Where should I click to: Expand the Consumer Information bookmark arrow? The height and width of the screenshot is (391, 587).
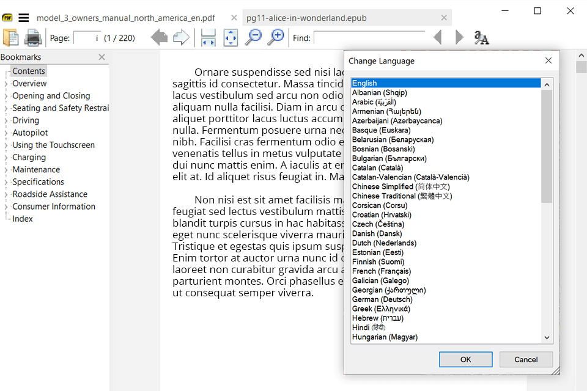pos(6,207)
